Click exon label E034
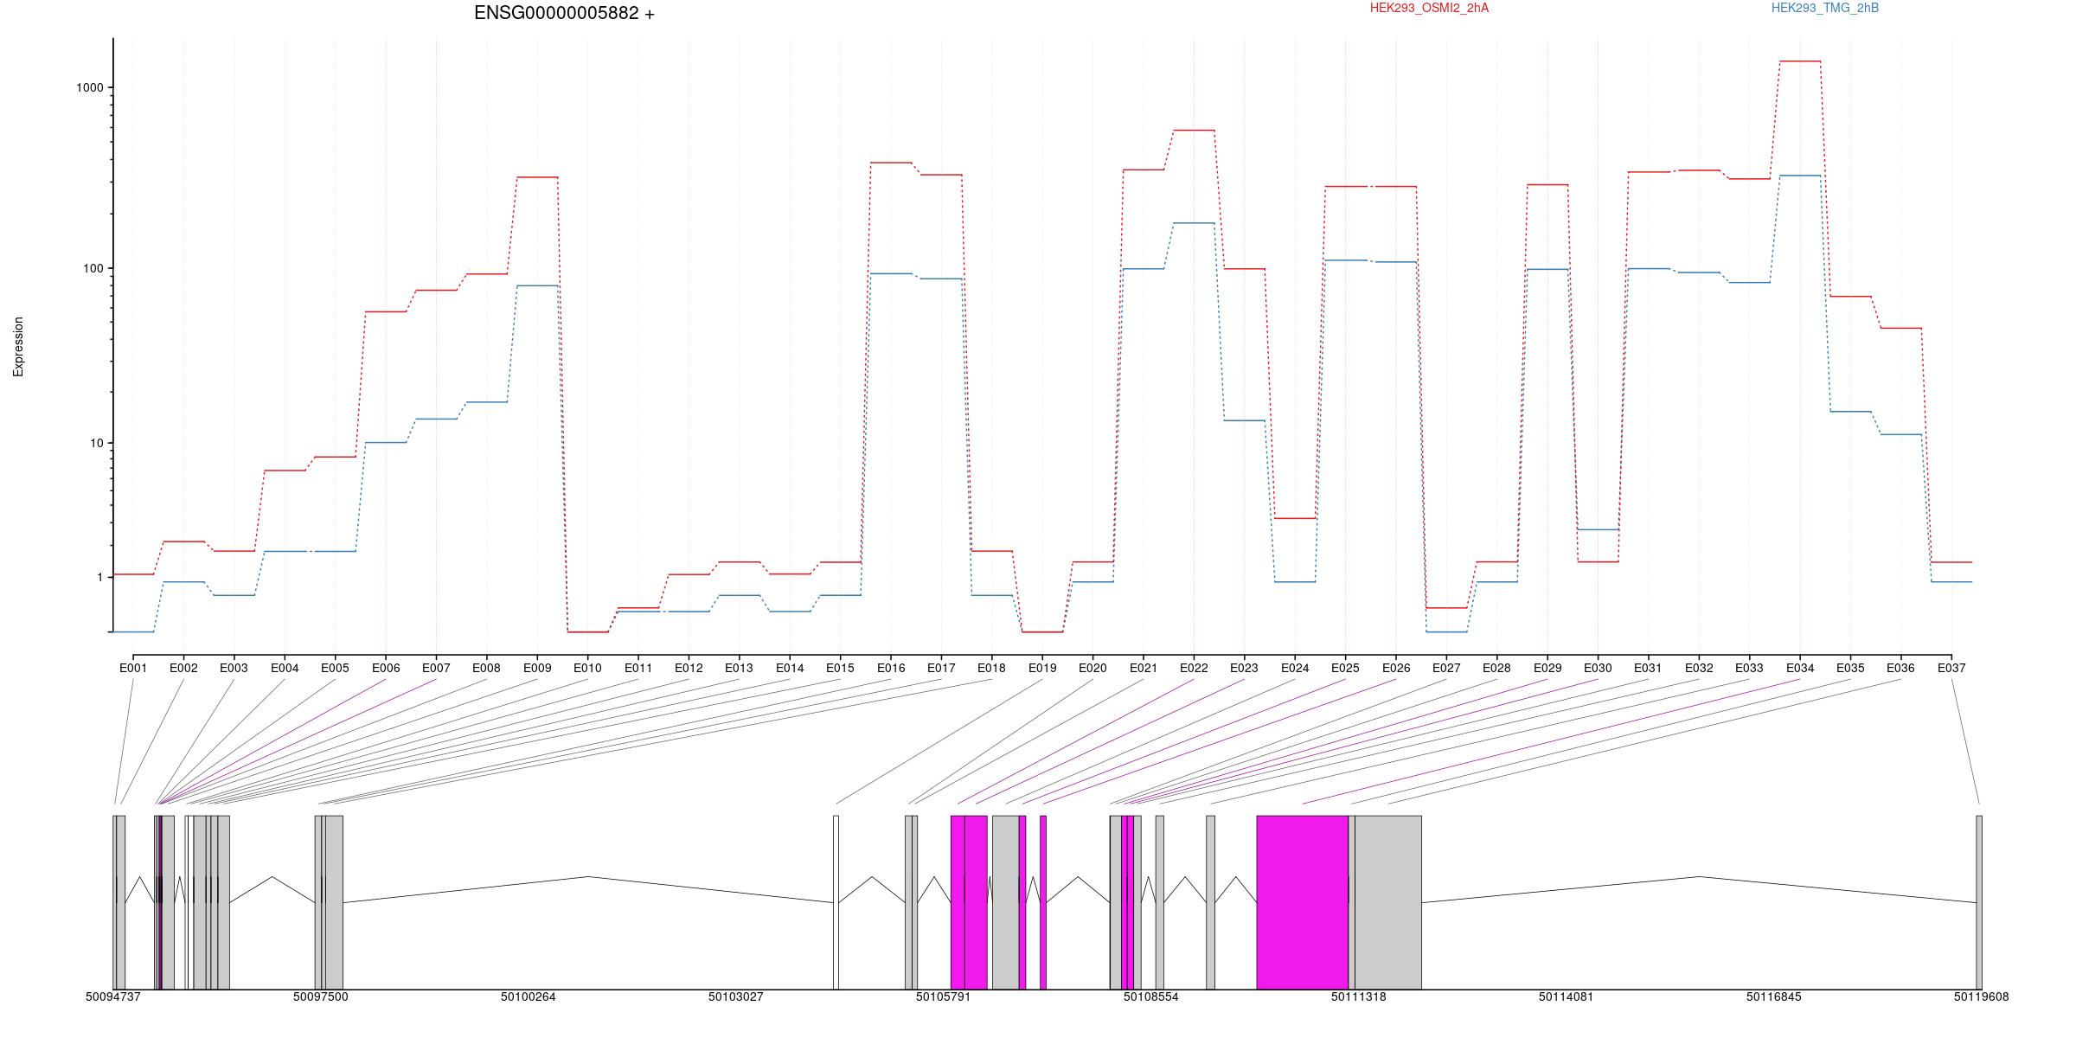The height and width of the screenshot is (1038, 2076). pyautogui.click(x=1800, y=668)
